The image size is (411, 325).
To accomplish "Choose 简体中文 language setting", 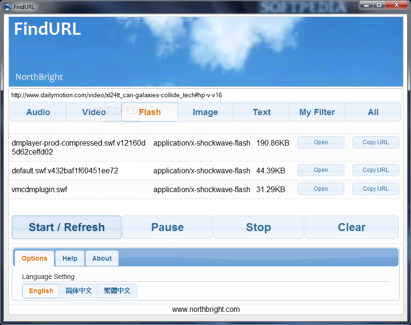I will (78, 291).
